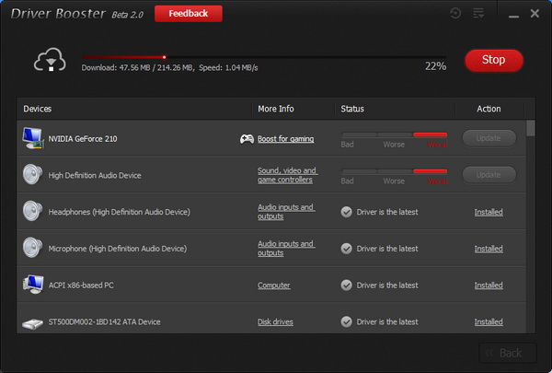Open the Boost for gaming link
Viewport: 552px width, 373px height.
click(285, 139)
